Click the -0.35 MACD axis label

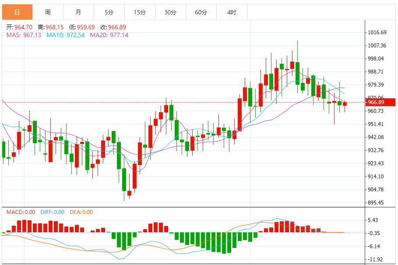click(374, 234)
